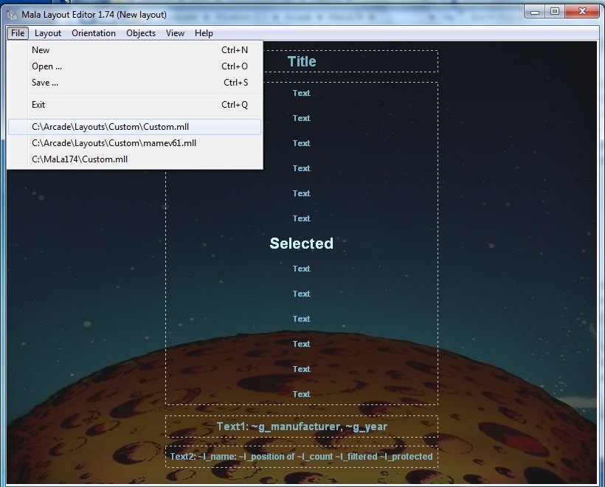
Task: Open the Help menu
Action: click(204, 33)
